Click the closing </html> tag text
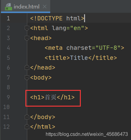The image size is (131, 140). [43, 127]
